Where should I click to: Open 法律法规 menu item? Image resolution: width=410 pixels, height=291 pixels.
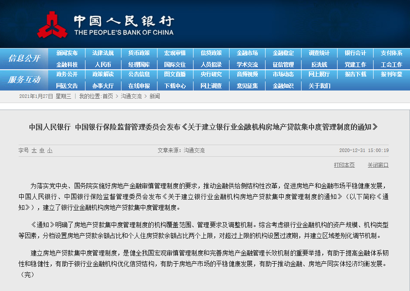103,53
